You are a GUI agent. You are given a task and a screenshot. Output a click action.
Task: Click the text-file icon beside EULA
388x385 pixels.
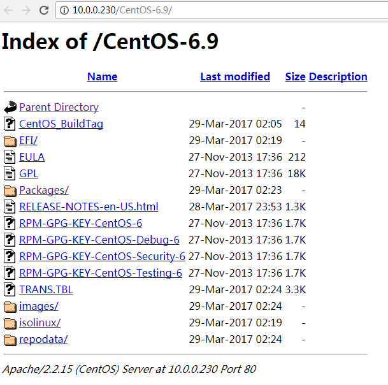(x=10, y=157)
